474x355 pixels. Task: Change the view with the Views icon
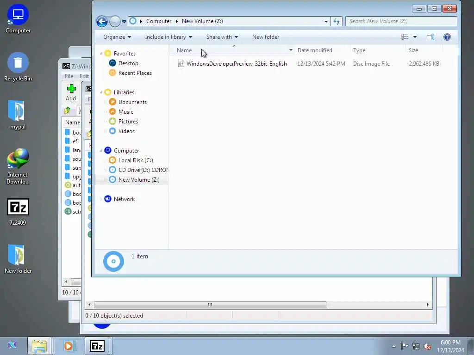[405, 37]
